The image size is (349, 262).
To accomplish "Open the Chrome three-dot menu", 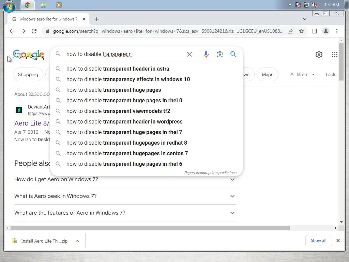I will click(337, 31).
